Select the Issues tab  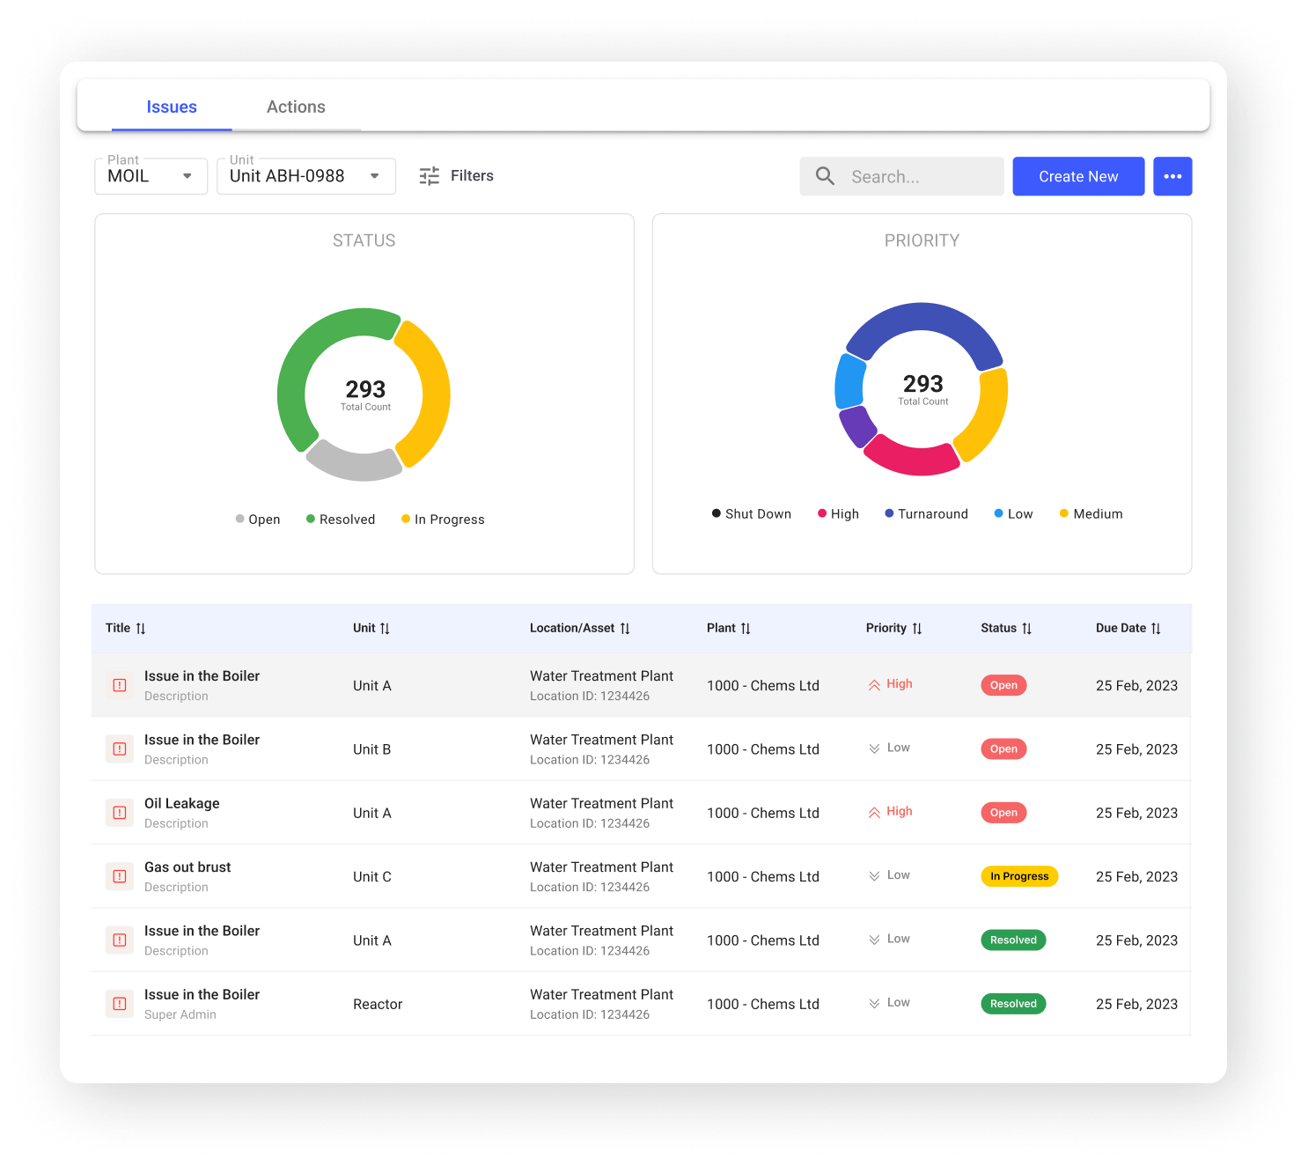172,107
